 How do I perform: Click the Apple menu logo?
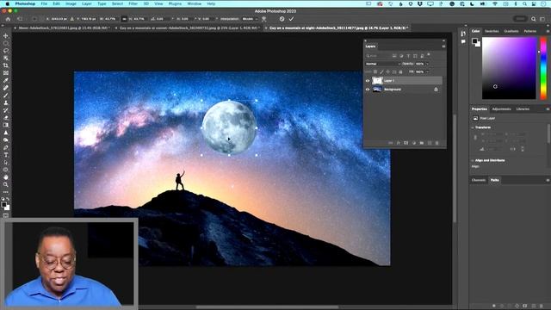7,3
